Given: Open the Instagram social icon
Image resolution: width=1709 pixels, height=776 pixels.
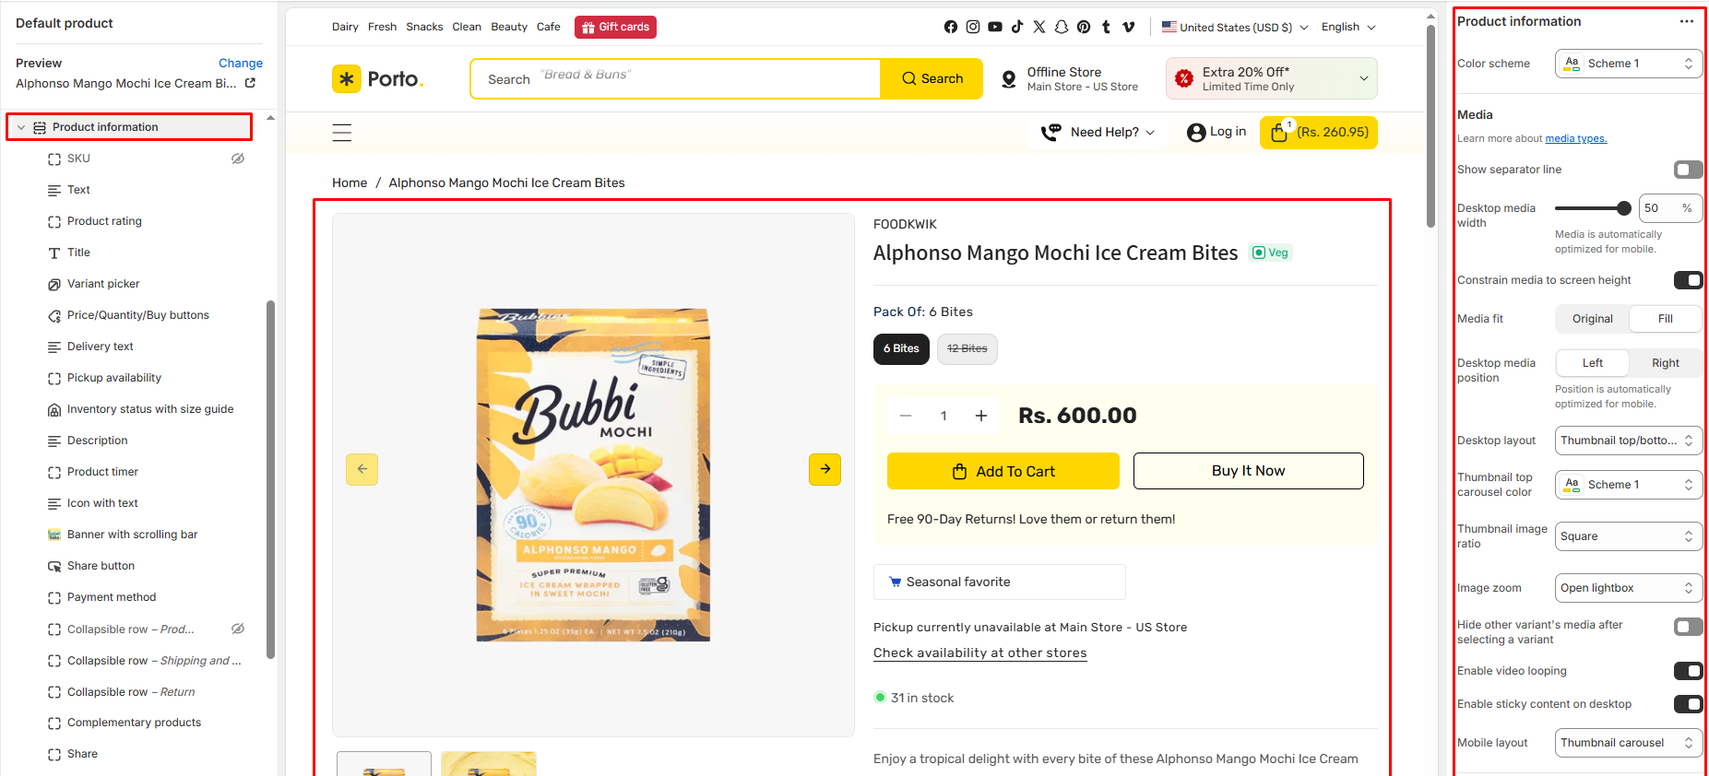Looking at the screenshot, I should pos(973,27).
